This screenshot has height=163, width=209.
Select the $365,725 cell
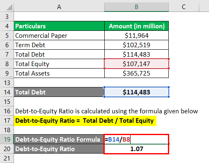[136, 73]
